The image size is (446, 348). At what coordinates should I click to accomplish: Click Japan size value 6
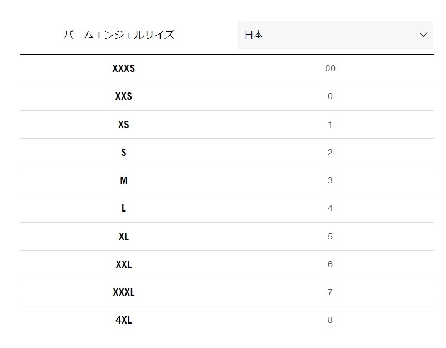point(330,264)
